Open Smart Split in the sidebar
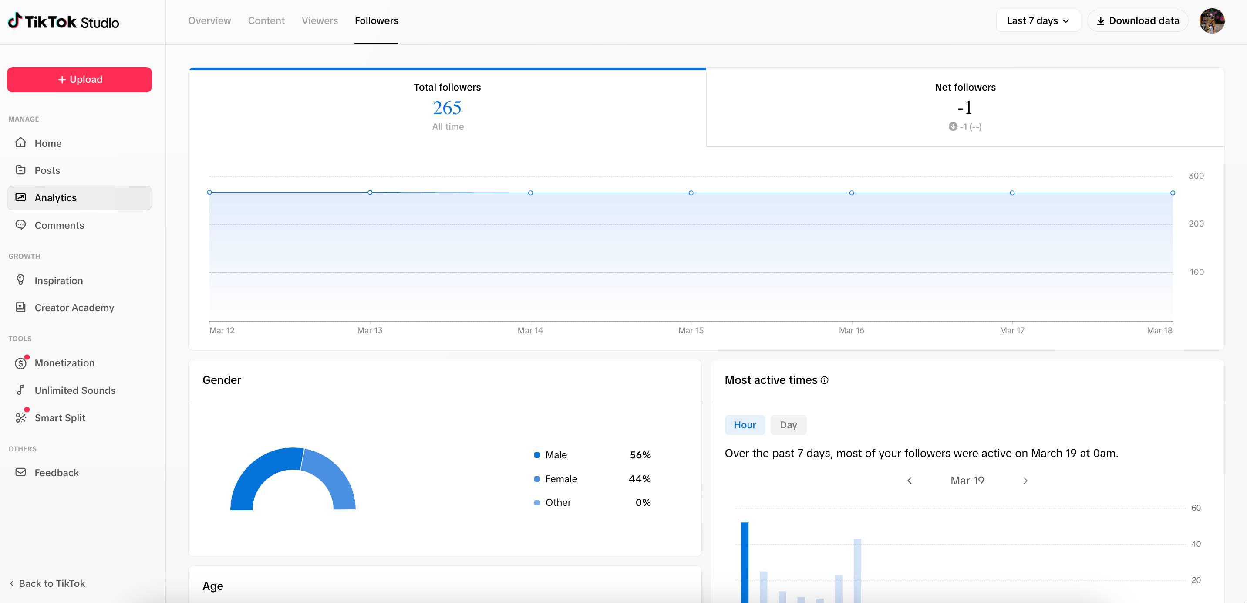The width and height of the screenshot is (1247, 603). coord(79,417)
